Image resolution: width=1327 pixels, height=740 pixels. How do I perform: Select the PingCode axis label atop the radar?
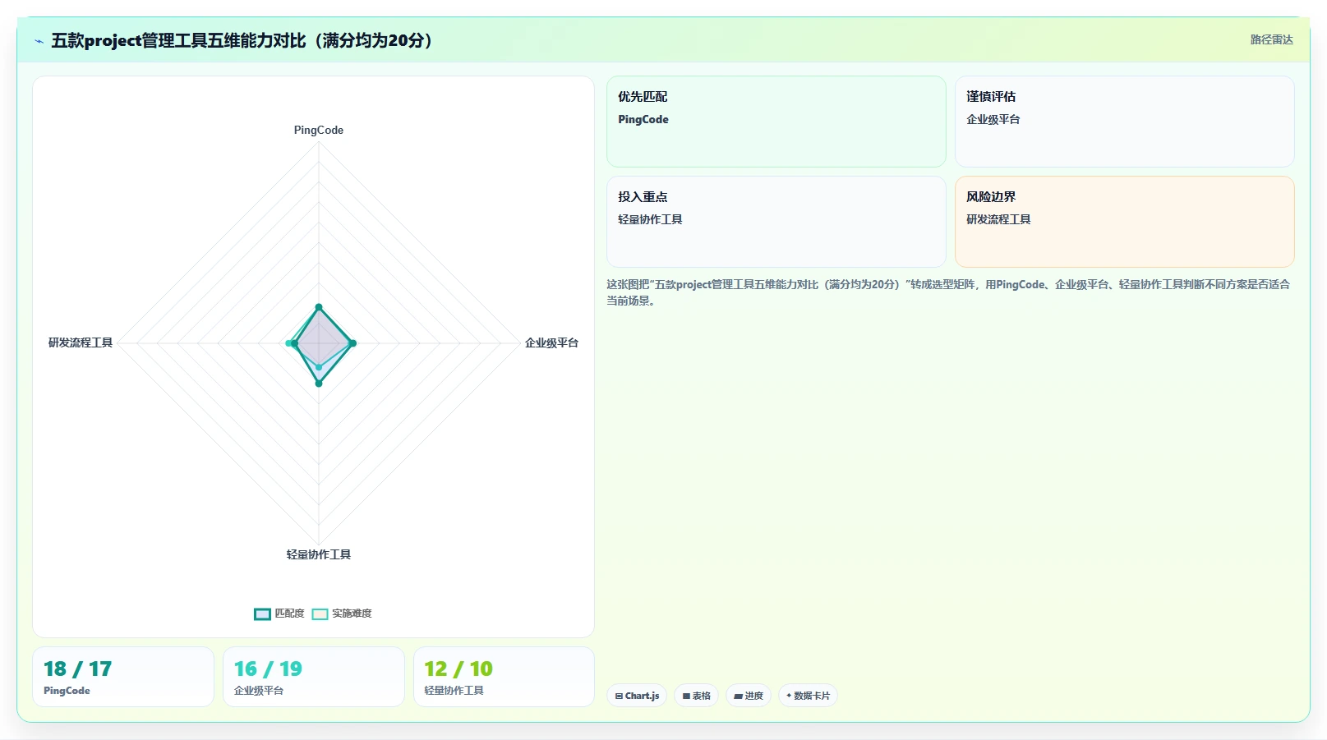[x=319, y=130]
